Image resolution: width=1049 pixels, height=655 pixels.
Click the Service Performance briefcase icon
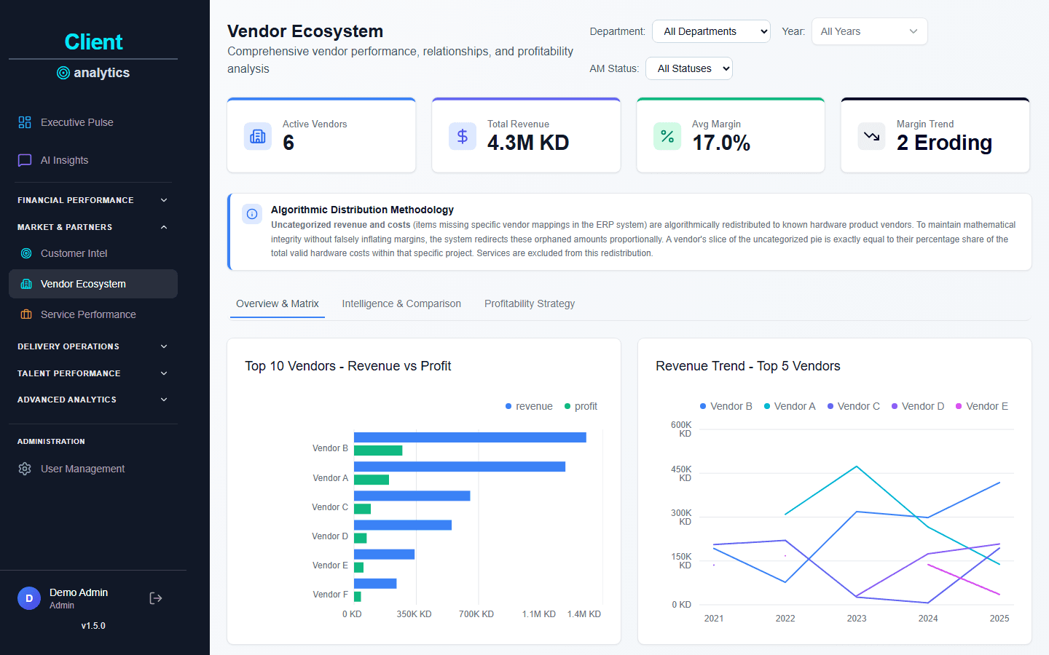26,314
